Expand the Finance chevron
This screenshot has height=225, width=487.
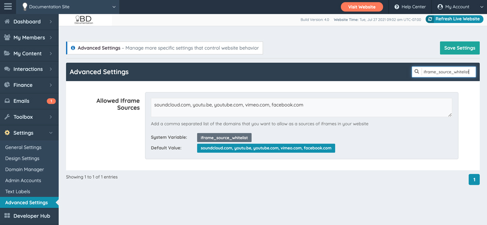pos(51,85)
